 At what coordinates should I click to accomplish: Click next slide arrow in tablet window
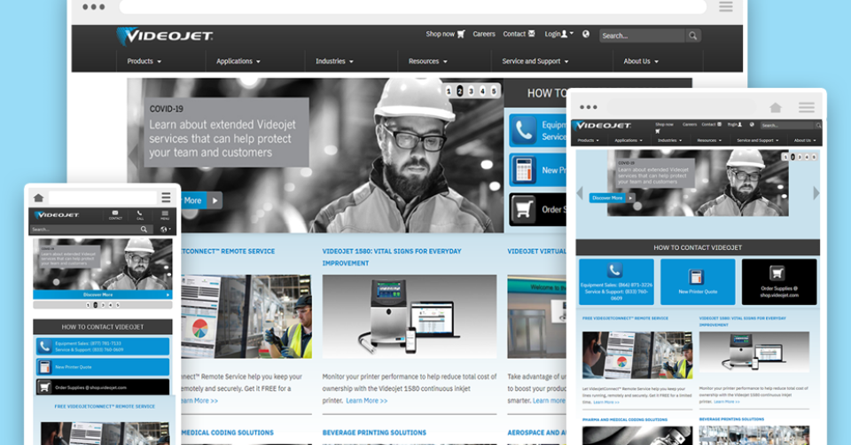coord(816,192)
